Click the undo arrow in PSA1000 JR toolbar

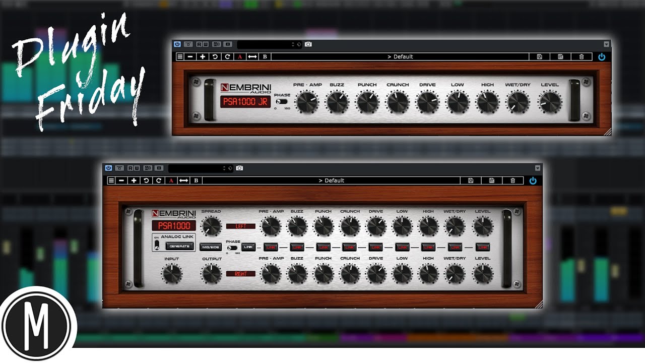[x=215, y=56]
